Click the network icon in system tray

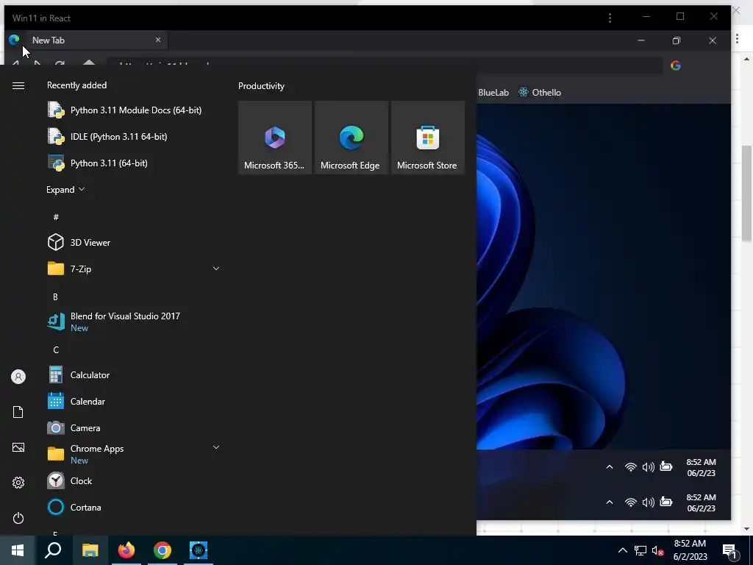tap(640, 550)
